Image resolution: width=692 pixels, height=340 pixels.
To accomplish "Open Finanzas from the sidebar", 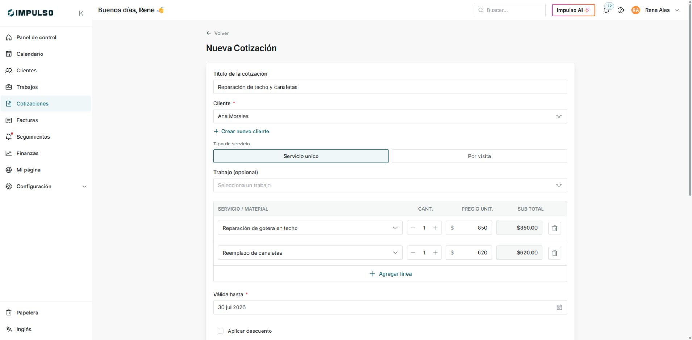I will [46, 153].
